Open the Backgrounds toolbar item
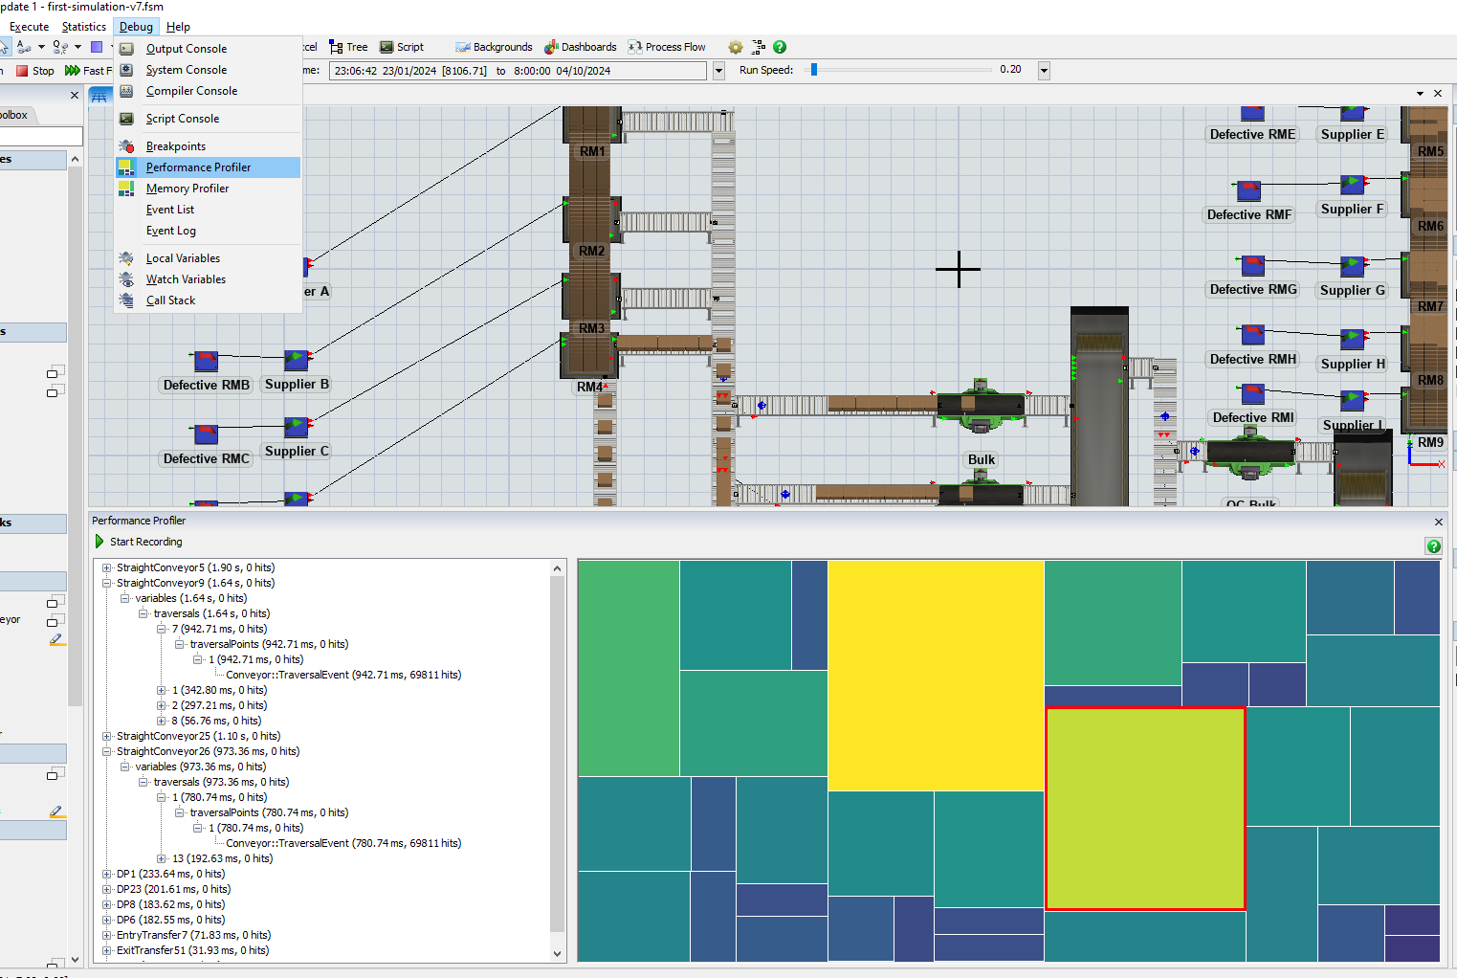Screen dimensions: 1457x978 pos(495,47)
